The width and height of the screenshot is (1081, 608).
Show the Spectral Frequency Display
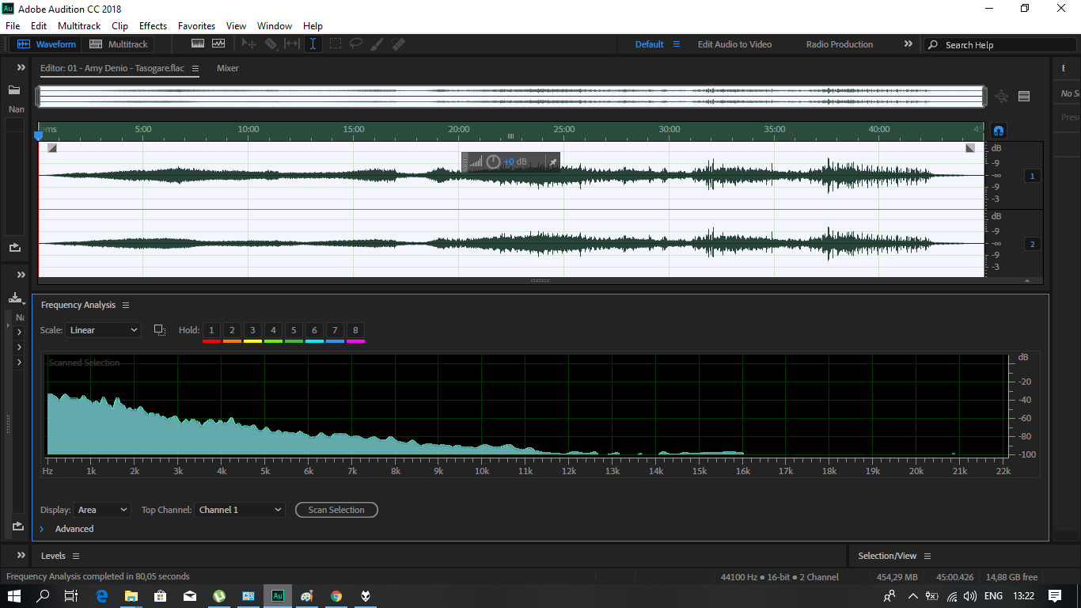tap(198, 44)
